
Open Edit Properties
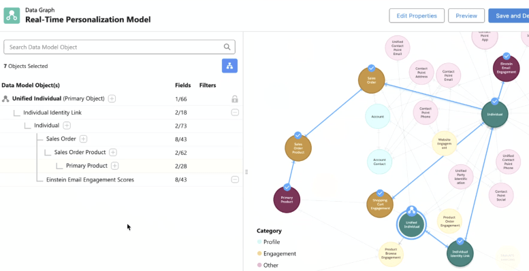[417, 16]
